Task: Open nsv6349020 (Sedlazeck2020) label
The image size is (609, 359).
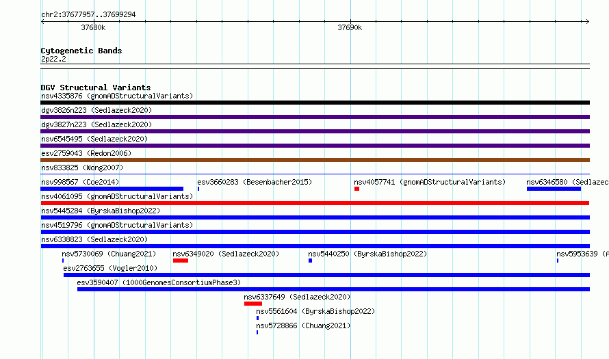Action: pos(226,254)
